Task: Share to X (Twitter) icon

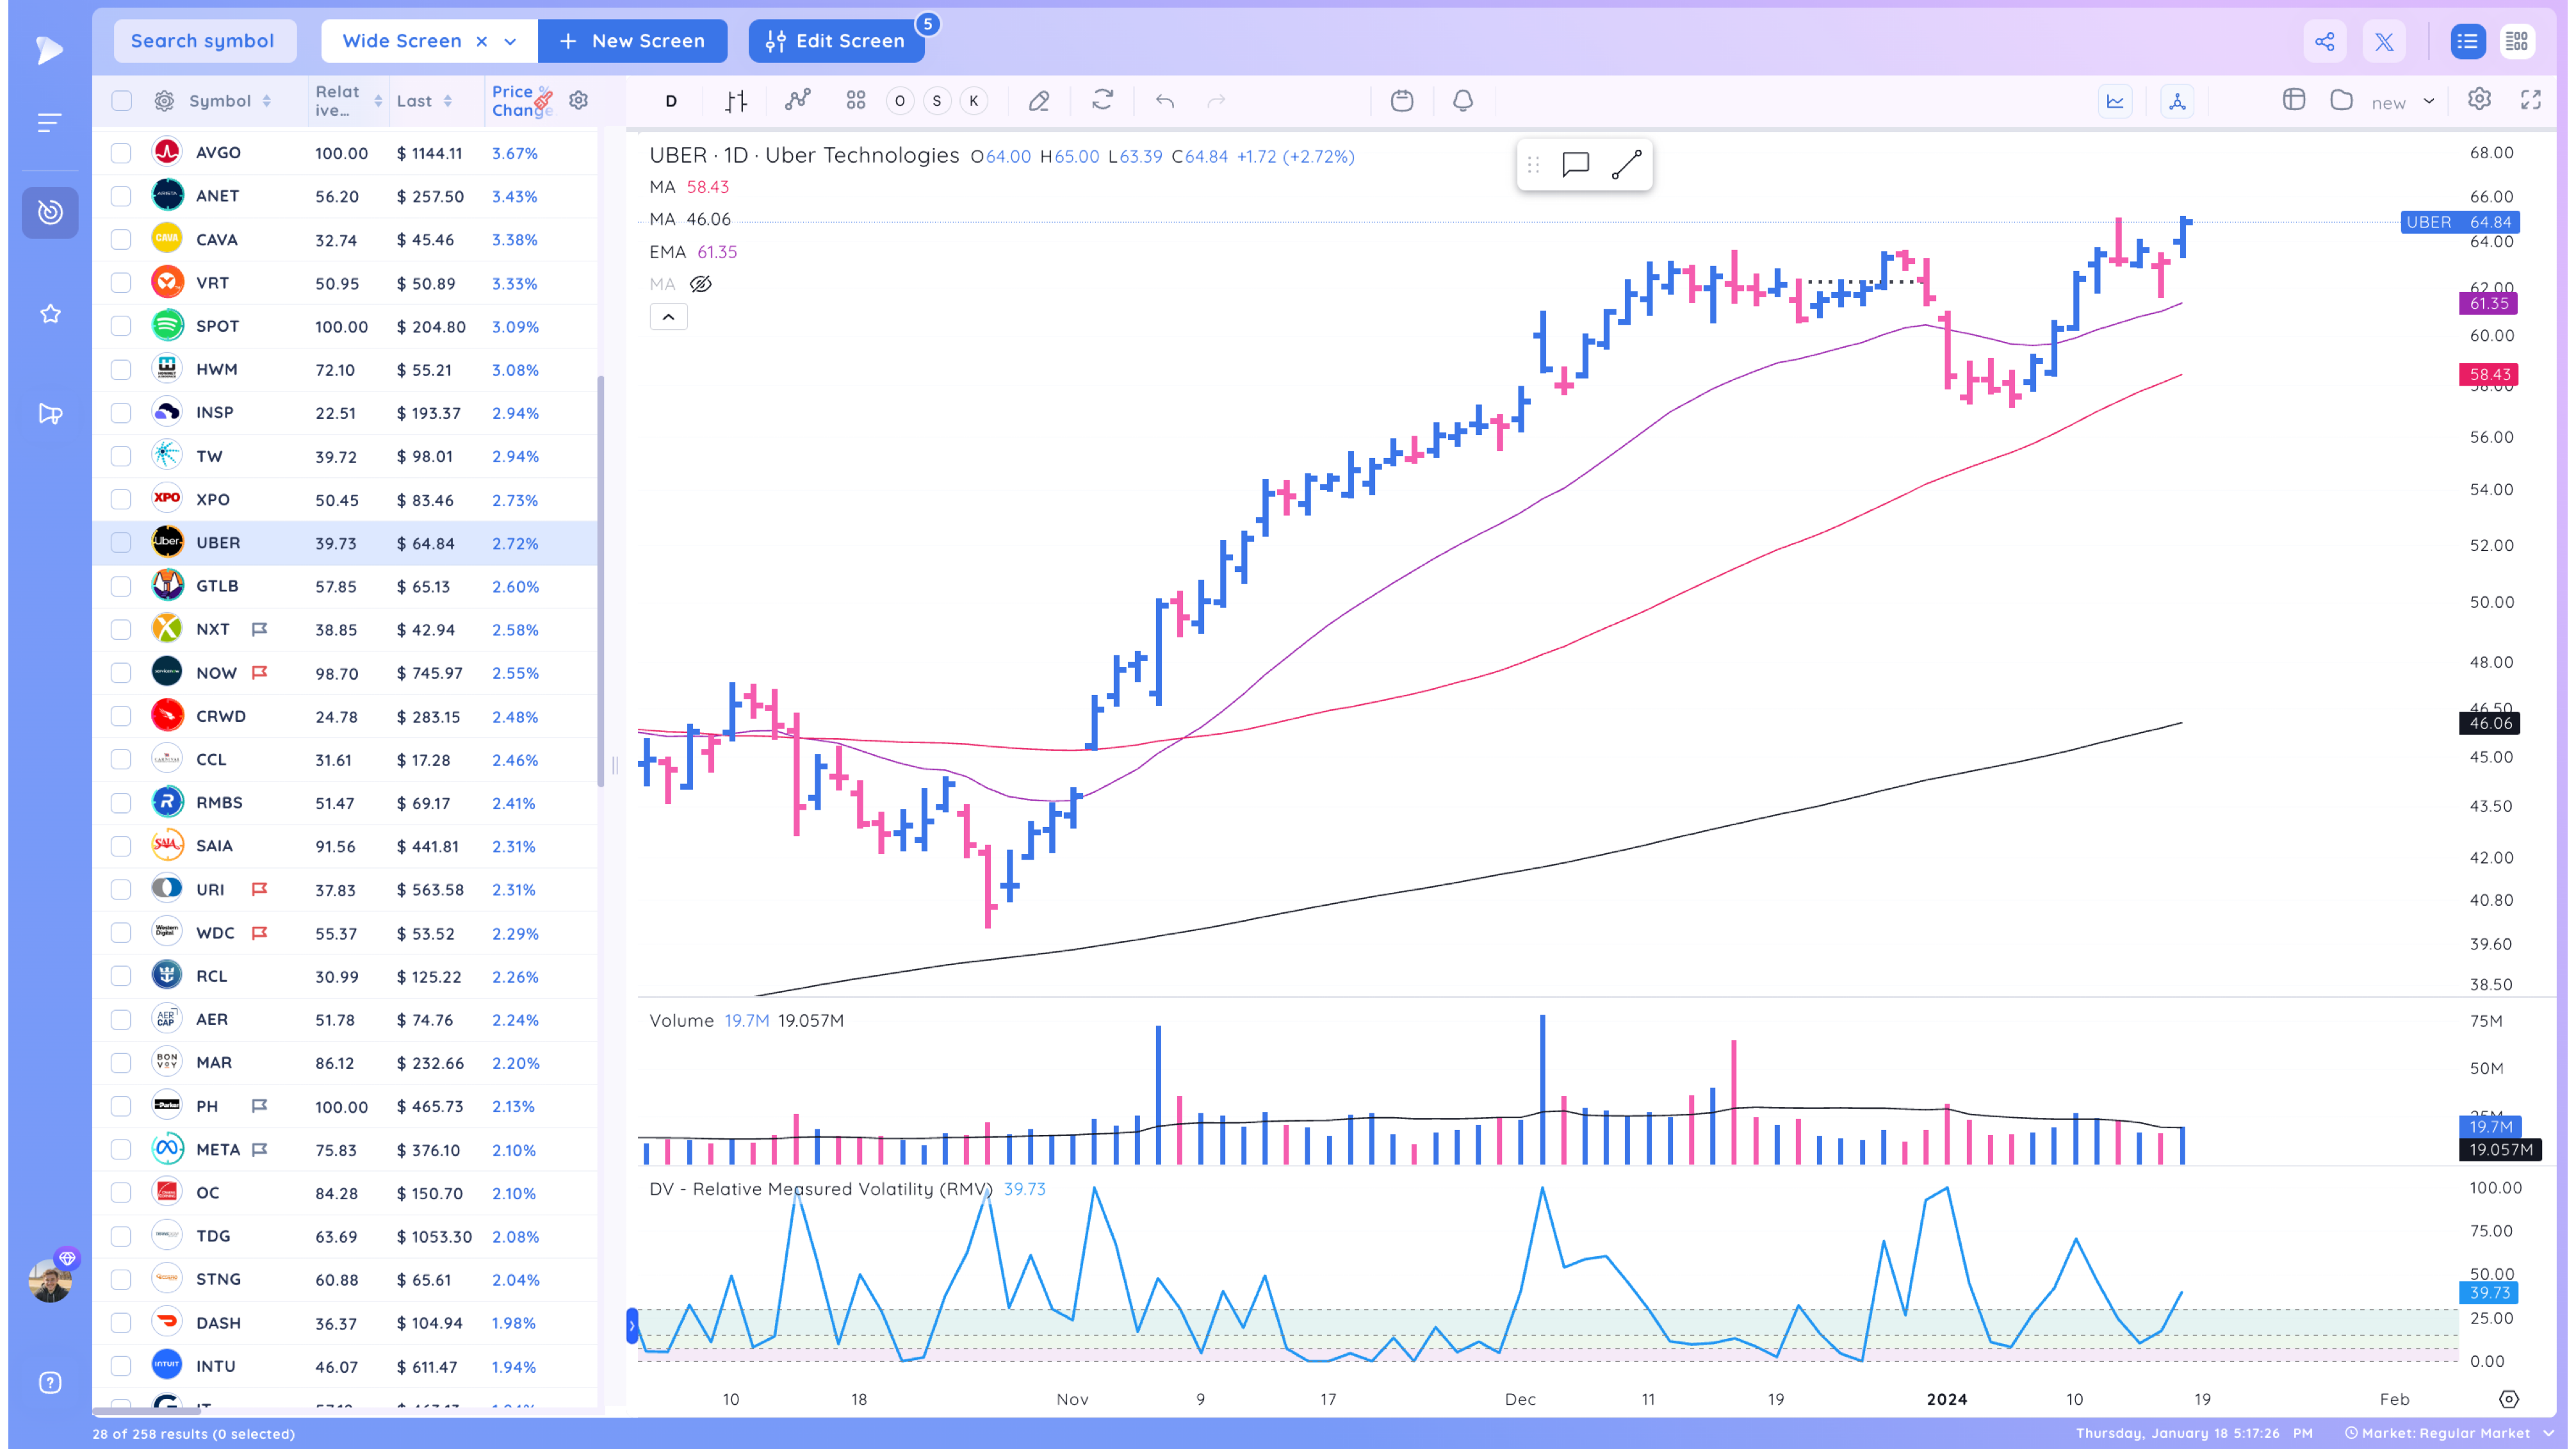Action: (x=2385, y=41)
